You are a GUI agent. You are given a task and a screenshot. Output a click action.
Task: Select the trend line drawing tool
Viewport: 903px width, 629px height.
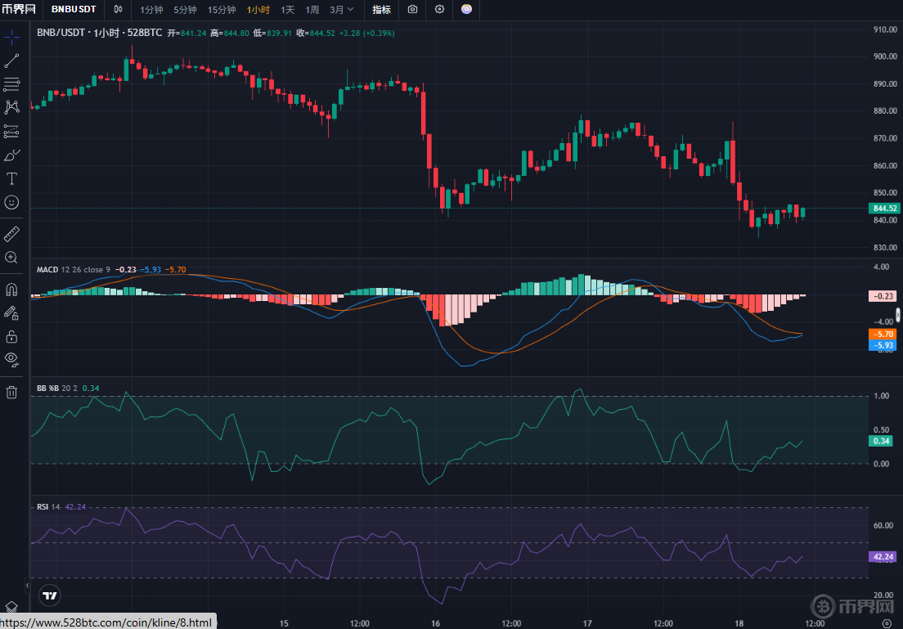pyautogui.click(x=11, y=61)
